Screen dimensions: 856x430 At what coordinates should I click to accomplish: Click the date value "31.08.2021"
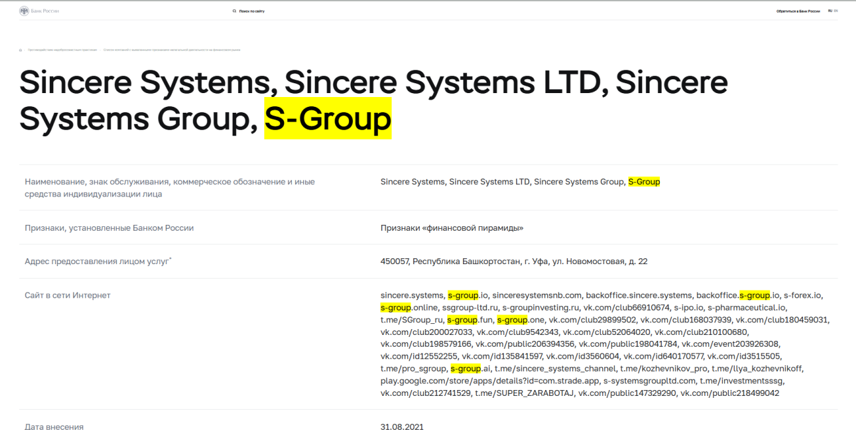click(402, 427)
